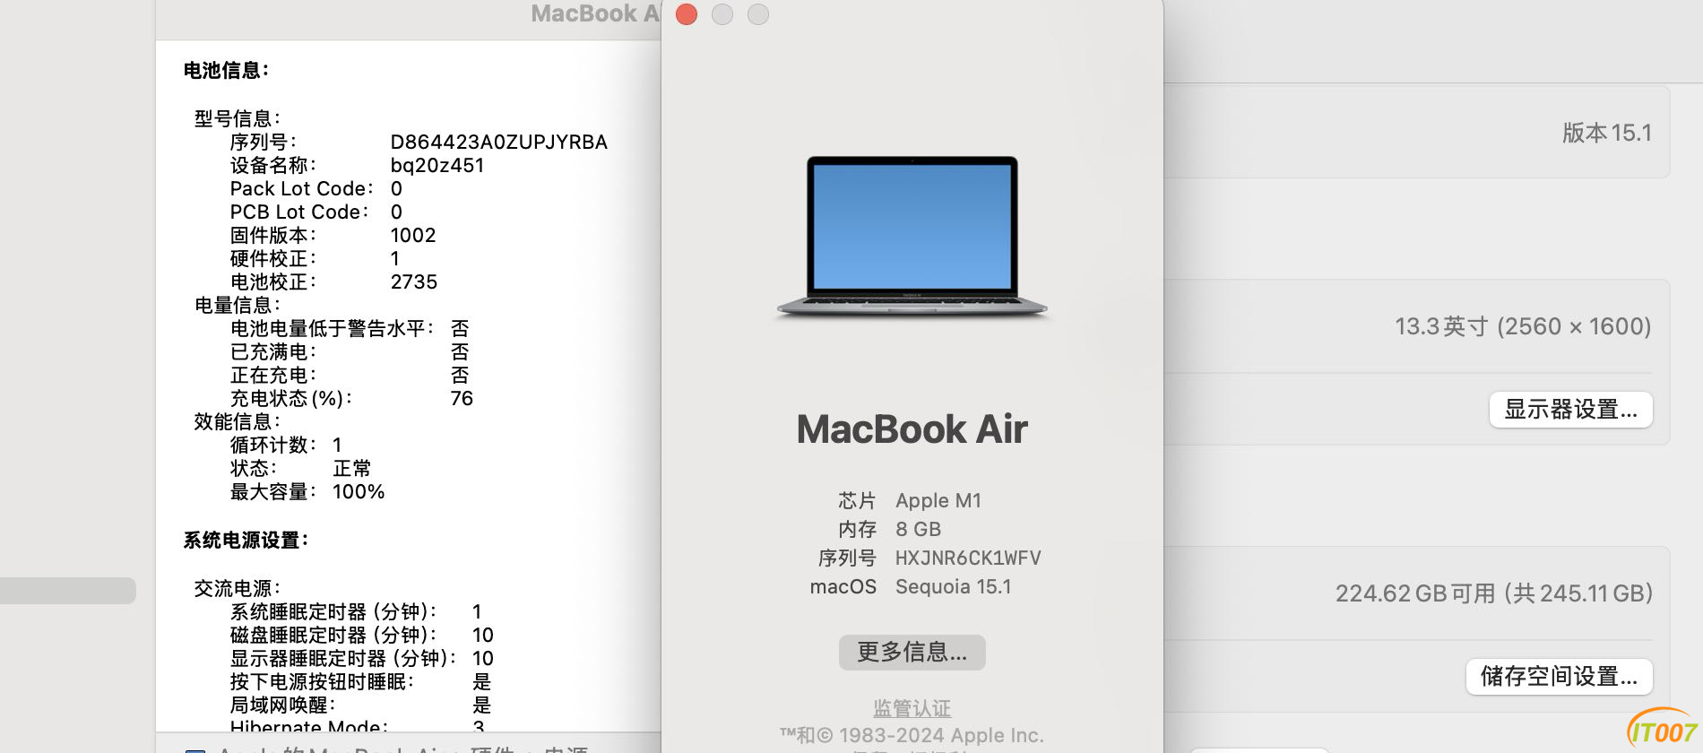The height and width of the screenshot is (753, 1703).
Task: Click the 电量信息: section label
Action: pyautogui.click(x=238, y=305)
